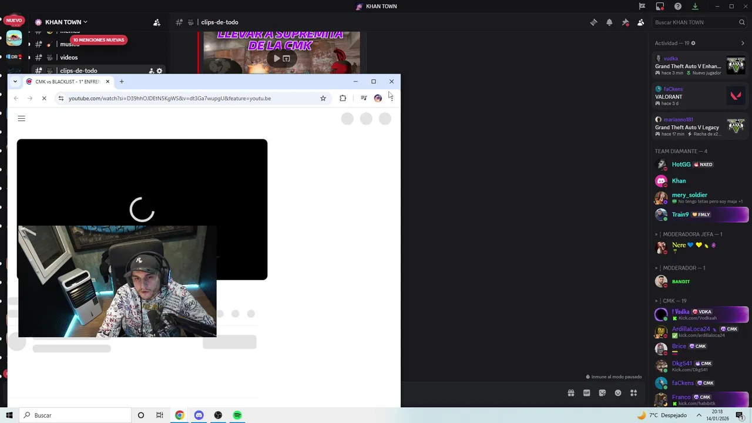Open the beach-themed server icon below NUEVO
This screenshot has width=752, height=423.
[14, 39]
